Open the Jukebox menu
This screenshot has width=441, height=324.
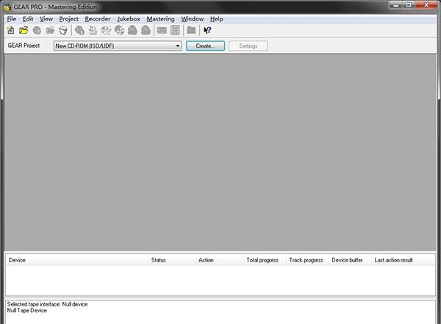pyautogui.click(x=129, y=19)
